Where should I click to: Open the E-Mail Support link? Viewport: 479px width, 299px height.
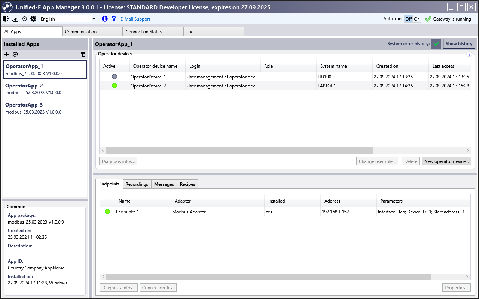coord(135,19)
